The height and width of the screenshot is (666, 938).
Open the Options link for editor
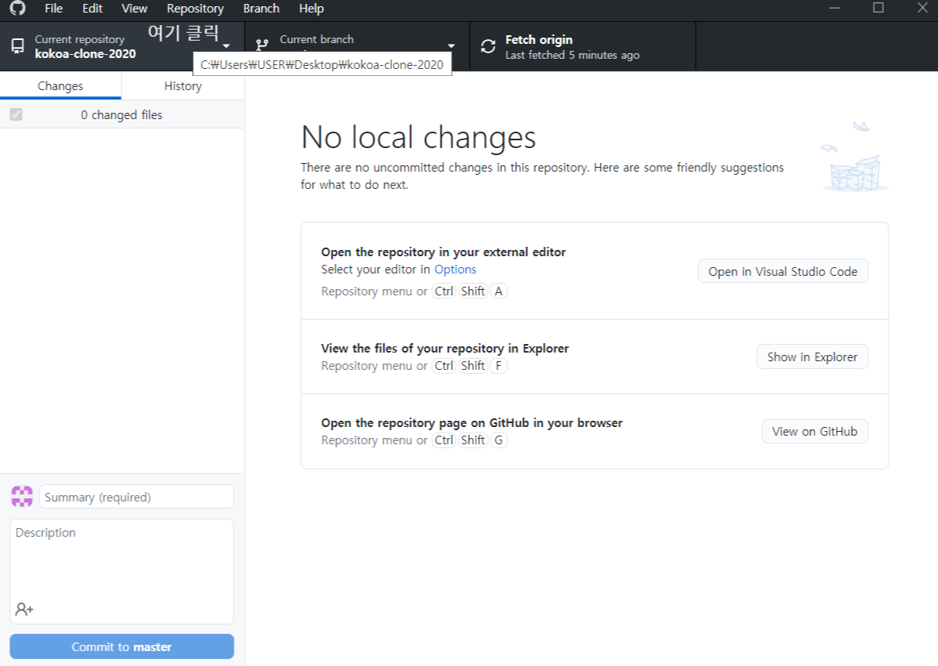click(455, 270)
